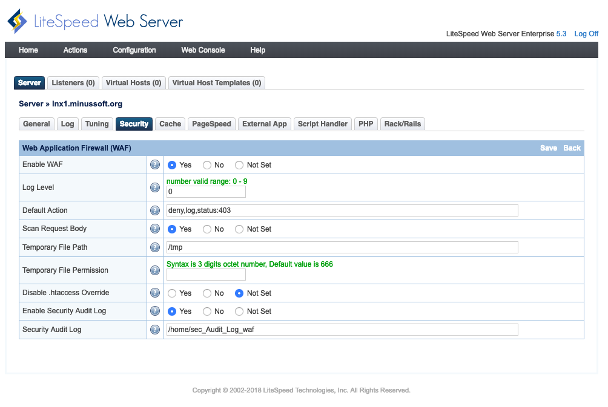Click the Temporary File Permission field
The width and height of the screenshot is (608, 407).
206,275
